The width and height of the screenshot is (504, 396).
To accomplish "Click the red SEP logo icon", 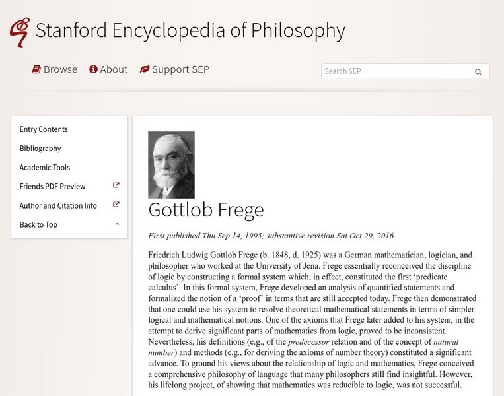I will click(20, 32).
